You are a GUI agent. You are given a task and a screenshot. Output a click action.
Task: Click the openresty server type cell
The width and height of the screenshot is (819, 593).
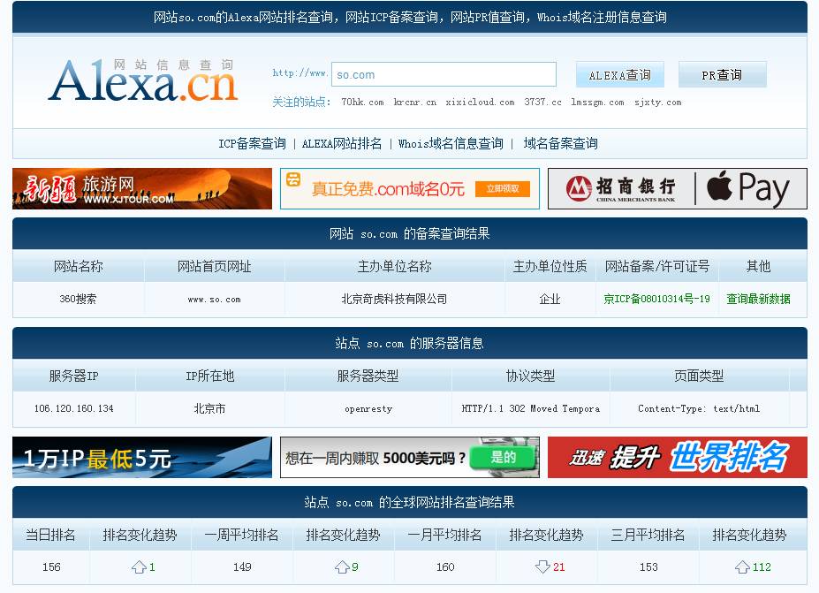tap(368, 408)
